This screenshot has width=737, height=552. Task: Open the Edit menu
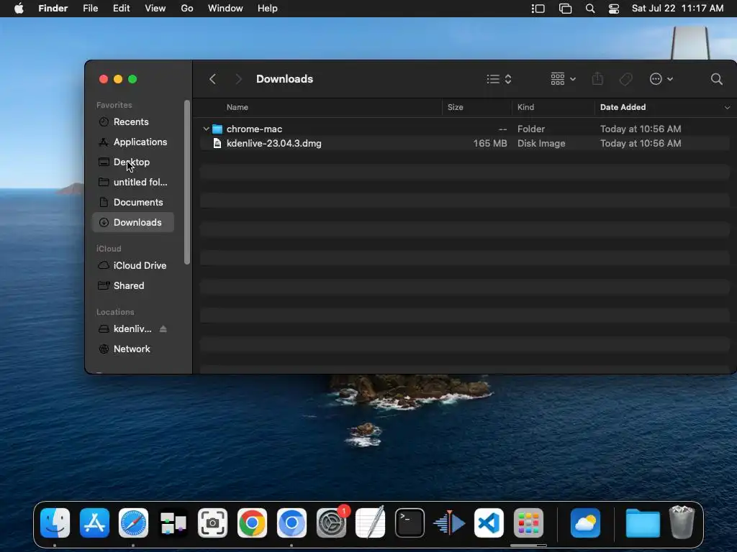coord(121,9)
